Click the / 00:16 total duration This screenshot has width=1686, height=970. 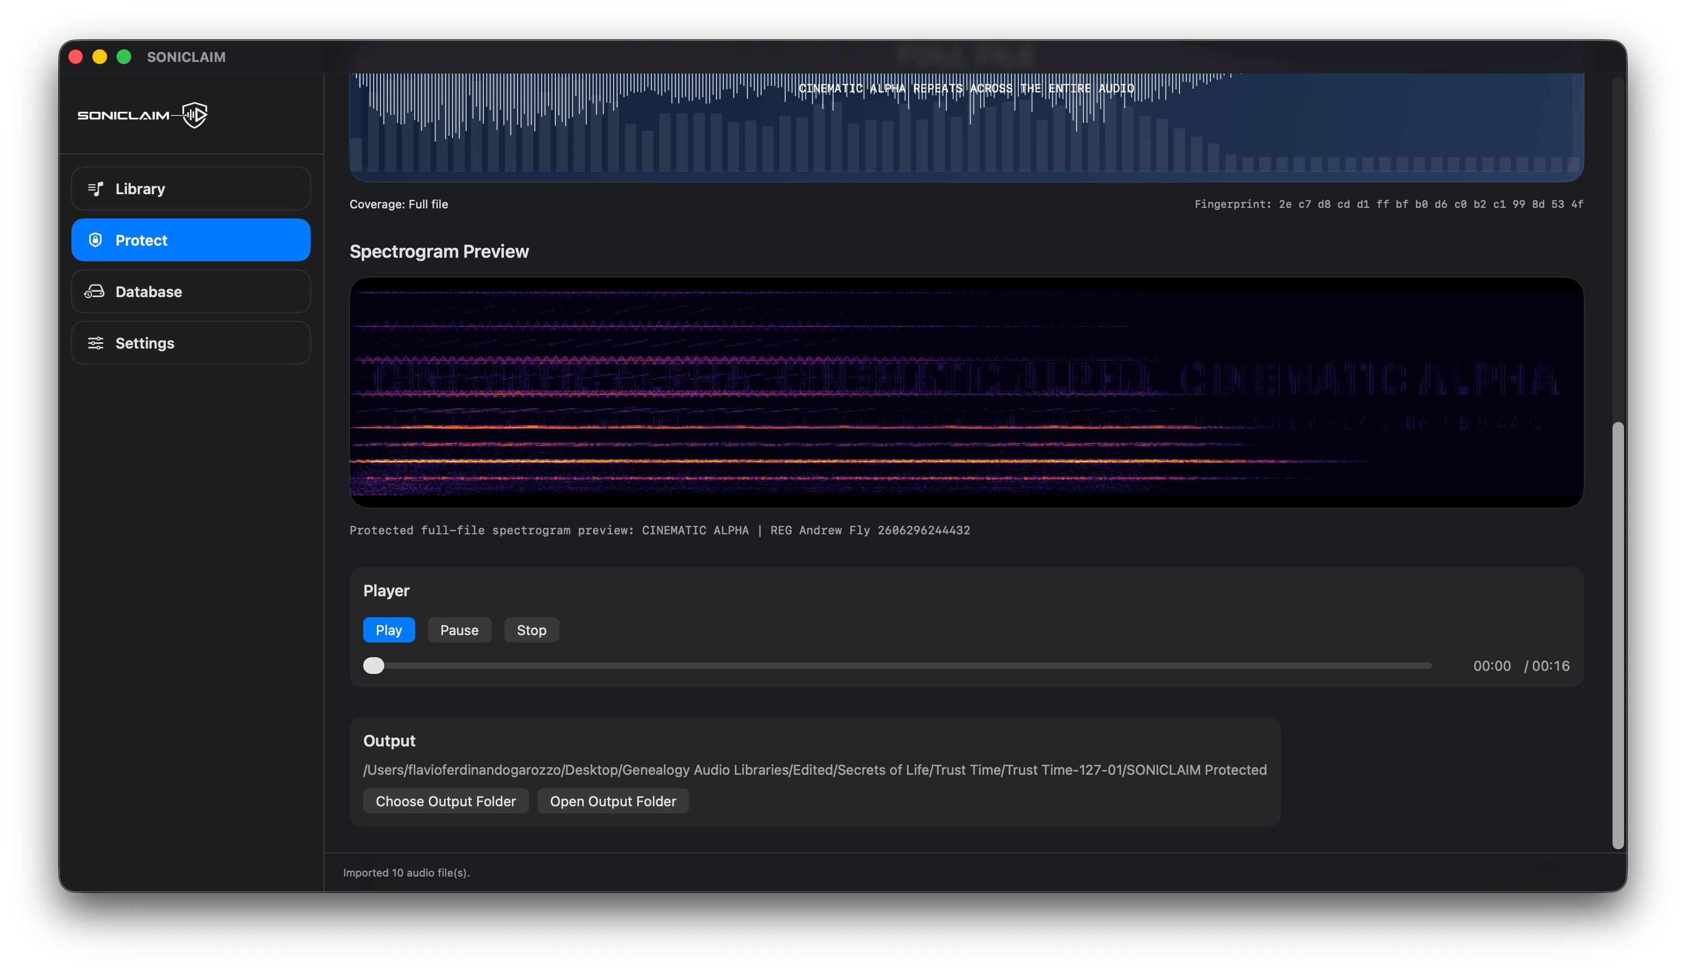tap(1546, 666)
